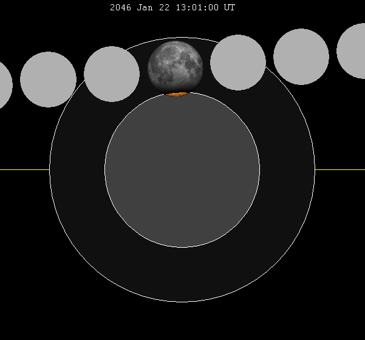Click the "13:01:00" time in the title

point(199,8)
